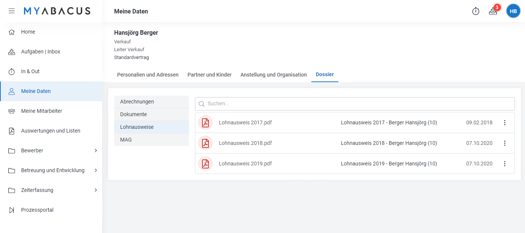Click PDF icon for Lohnausweis 2018.pdf
525x233 pixels.
(205, 143)
